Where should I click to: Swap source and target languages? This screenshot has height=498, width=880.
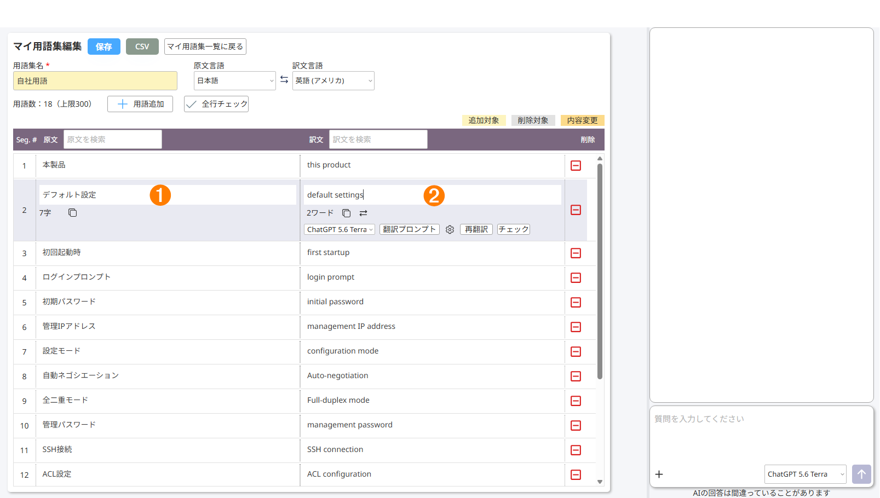284,80
